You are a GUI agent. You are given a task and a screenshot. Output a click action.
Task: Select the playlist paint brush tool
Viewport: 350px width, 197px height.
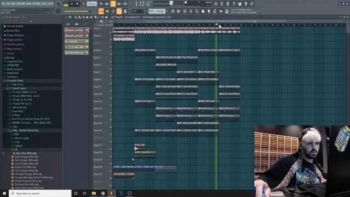[80, 17]
